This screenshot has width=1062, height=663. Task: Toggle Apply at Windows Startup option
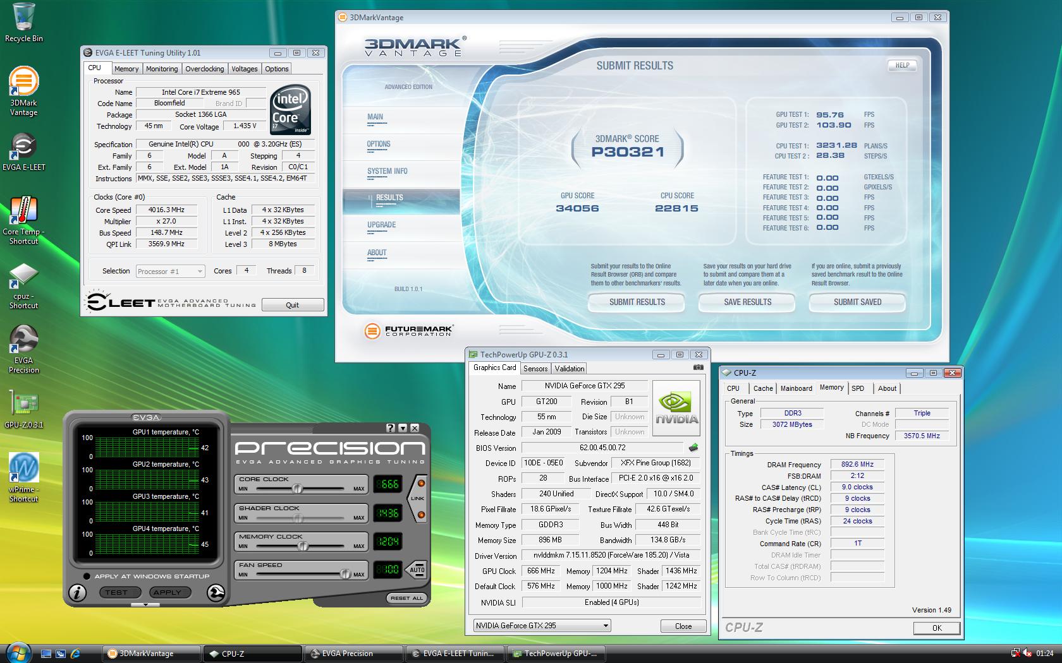tap(86, 576)
